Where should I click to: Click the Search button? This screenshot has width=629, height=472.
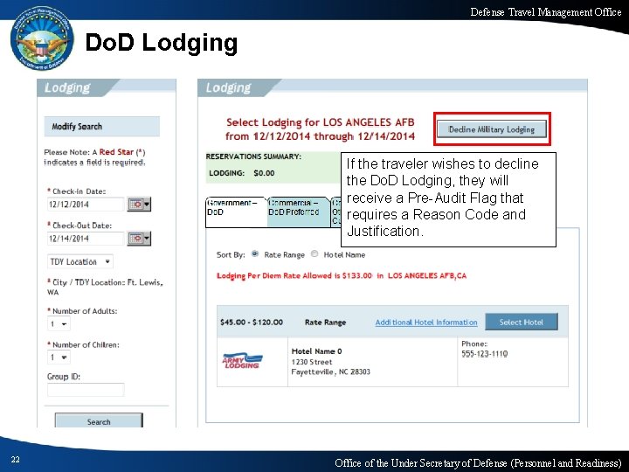click(99, 420)
